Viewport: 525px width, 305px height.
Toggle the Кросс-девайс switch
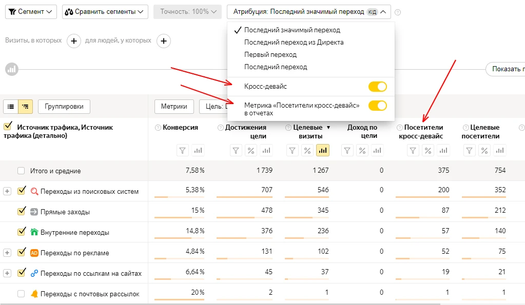377,87
